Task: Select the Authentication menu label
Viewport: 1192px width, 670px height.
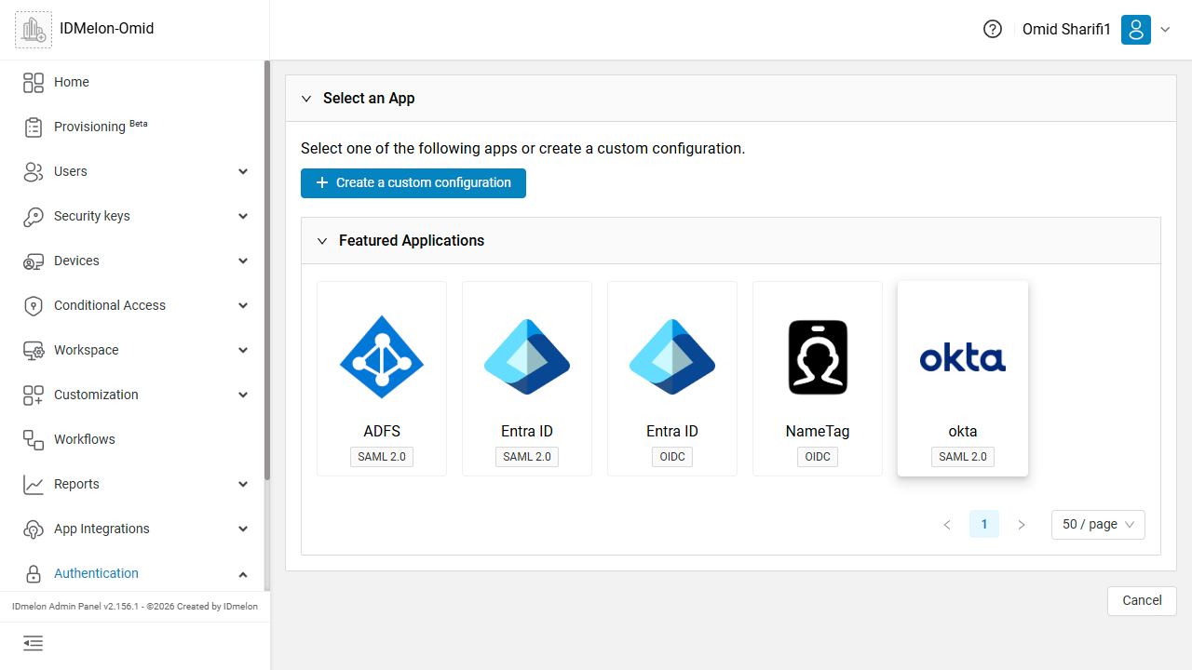Action: (x=96, y=573)
